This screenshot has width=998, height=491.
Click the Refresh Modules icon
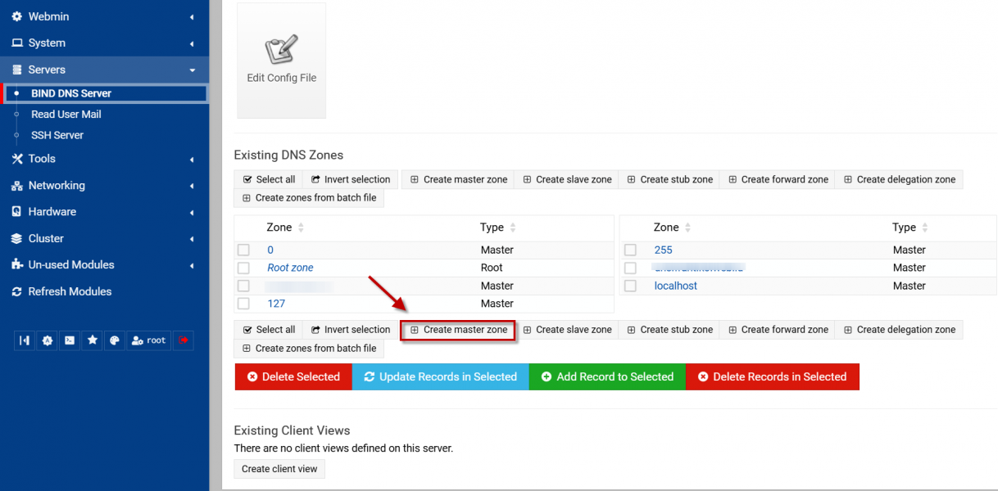click(16, 292)
